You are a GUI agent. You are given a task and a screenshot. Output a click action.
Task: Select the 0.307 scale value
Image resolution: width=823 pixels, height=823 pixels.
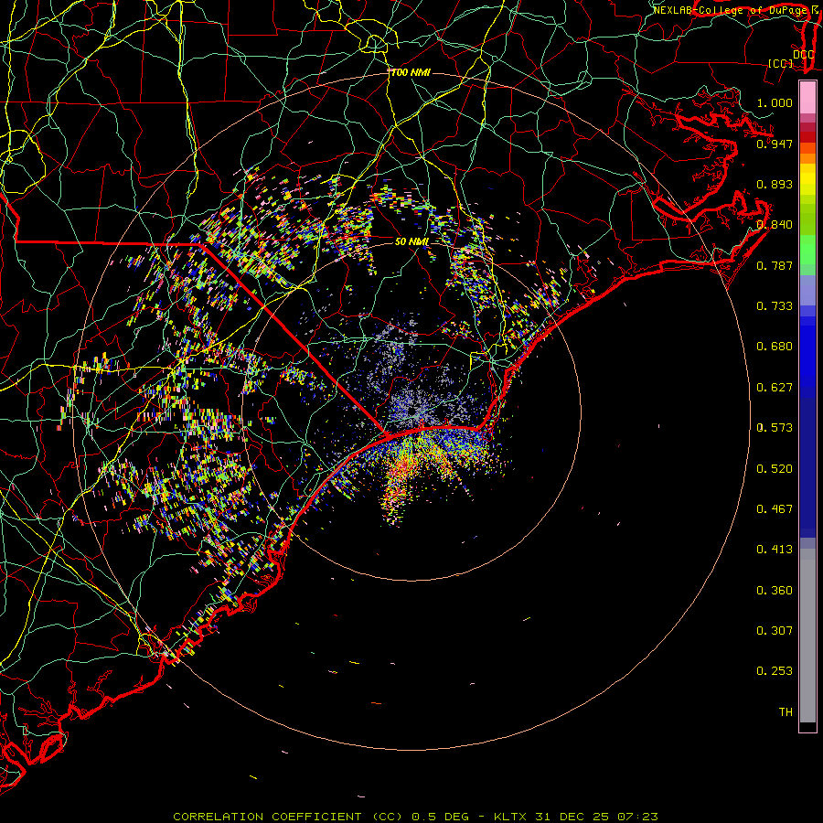(775, 630)
